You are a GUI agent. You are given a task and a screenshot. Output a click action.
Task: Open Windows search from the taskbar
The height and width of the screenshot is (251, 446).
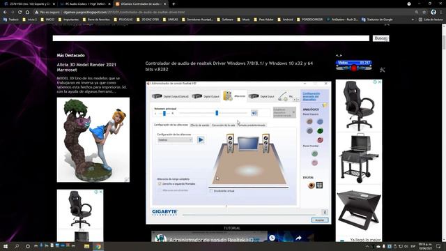tap(17, 246)
